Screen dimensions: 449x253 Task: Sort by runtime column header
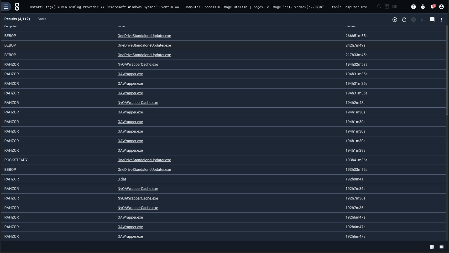pyautogui.click(x=350, y=26)
